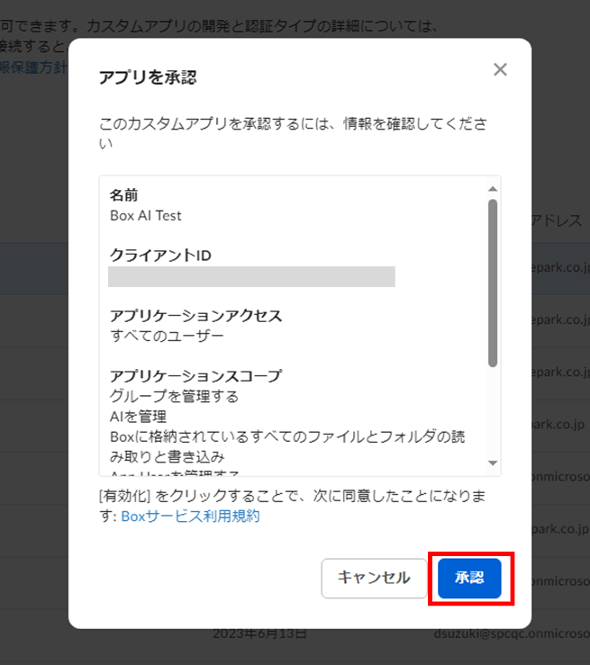
Task: Click the クライアントID field label
Action: pyautogui.click(x=160, y=256)
